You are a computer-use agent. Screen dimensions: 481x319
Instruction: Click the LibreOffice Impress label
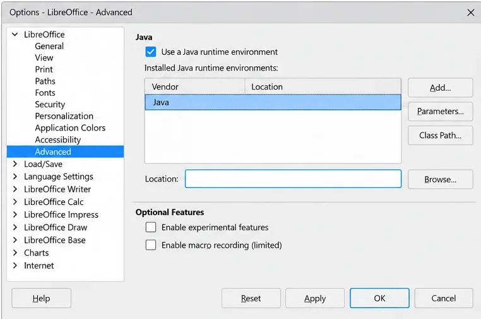click(x=61, y=214)
